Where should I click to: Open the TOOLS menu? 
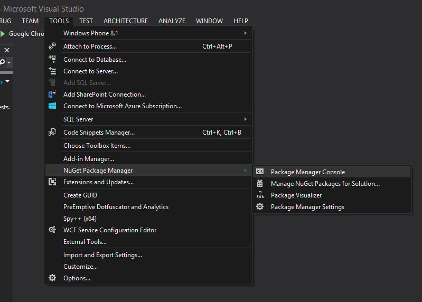click(x=59, y=21)
